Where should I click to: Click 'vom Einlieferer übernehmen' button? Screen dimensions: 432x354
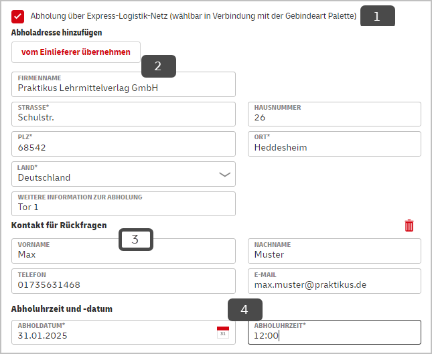point(76,52)
